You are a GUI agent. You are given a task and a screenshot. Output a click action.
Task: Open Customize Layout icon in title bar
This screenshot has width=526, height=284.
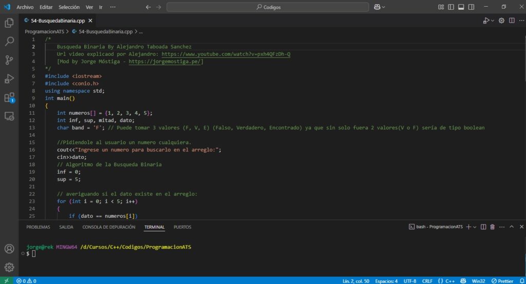pos(441,7)
